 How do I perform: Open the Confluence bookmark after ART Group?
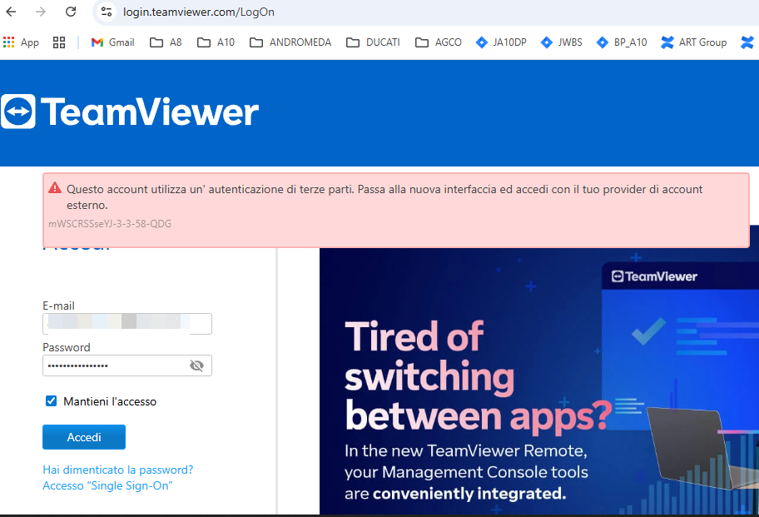(x=747, y=42)
